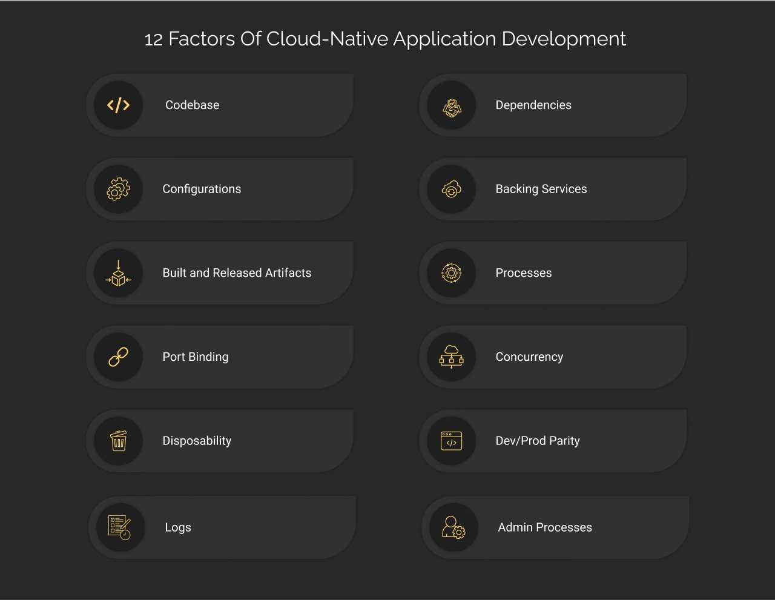Click the gears Configurations icon
Viewport: 775px width, 600px height.
(119, 188)
